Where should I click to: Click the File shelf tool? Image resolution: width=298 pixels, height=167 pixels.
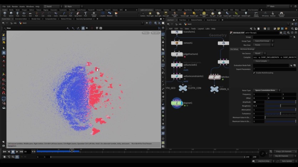coord(116,14)
